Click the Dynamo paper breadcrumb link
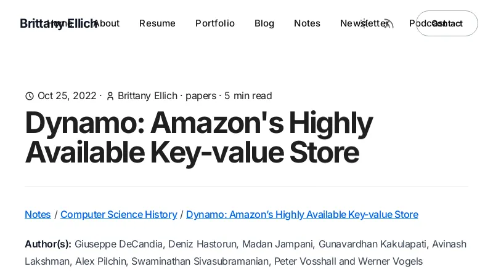 pyautogui.click(x=302, y=215)
